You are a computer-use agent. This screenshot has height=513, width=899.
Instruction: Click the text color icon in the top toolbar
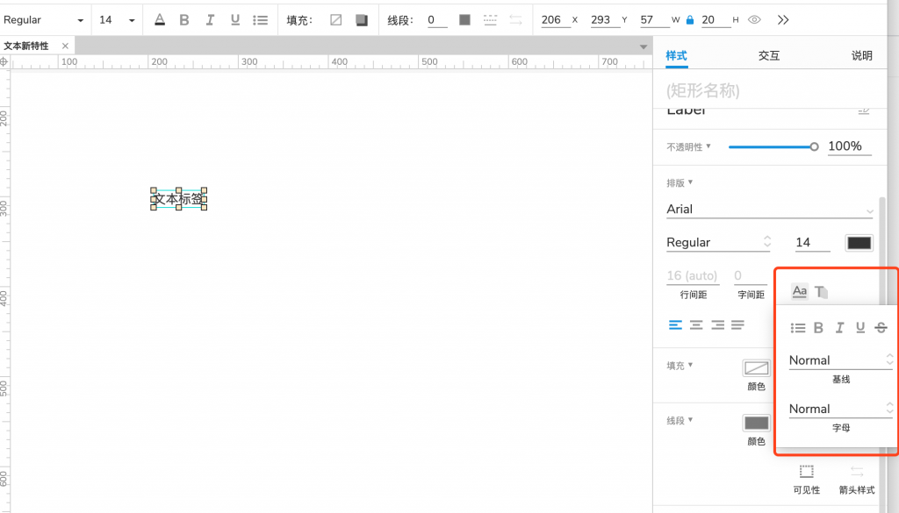(x=159, y=20)
